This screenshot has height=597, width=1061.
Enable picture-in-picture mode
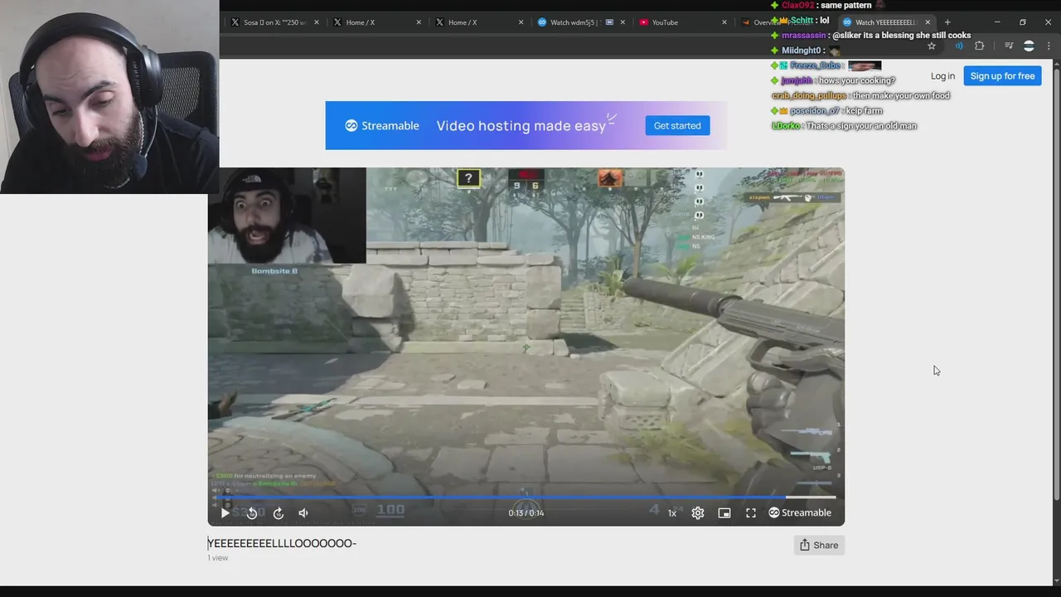tap(724, 513)
